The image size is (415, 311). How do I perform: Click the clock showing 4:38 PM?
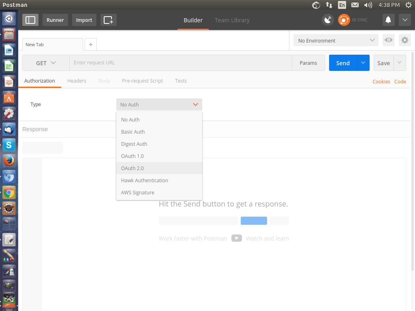point(389,5)
